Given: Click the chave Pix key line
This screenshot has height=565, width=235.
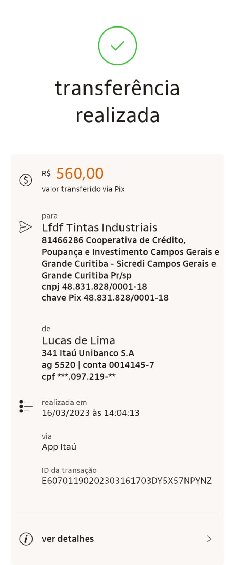Looking at the screenshot, I should [105, 298].
